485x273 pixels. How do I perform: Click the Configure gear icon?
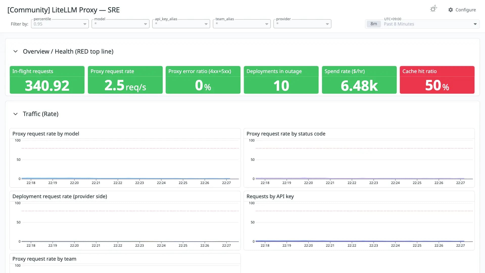tap(451, 10)
